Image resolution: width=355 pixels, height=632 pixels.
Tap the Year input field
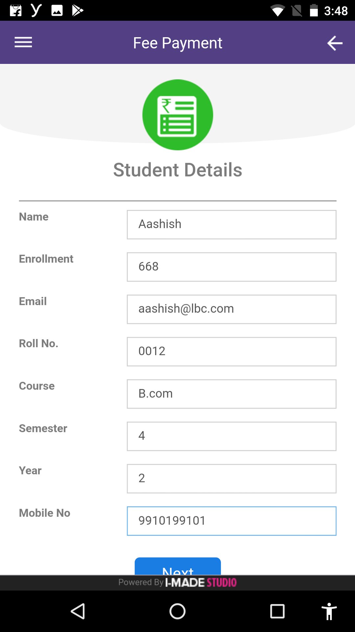pos(231,479)
